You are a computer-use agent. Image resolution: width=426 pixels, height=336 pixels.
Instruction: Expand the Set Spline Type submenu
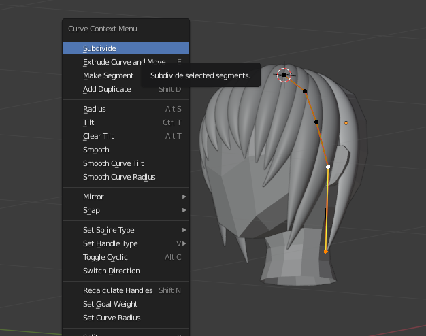pyautogui.click(x=126, y=230)
